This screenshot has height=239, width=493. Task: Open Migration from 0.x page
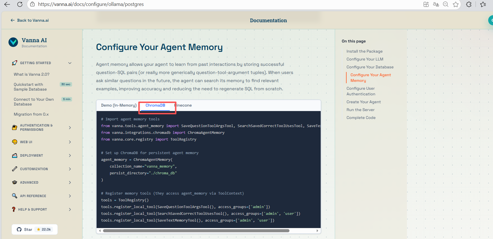31,114
